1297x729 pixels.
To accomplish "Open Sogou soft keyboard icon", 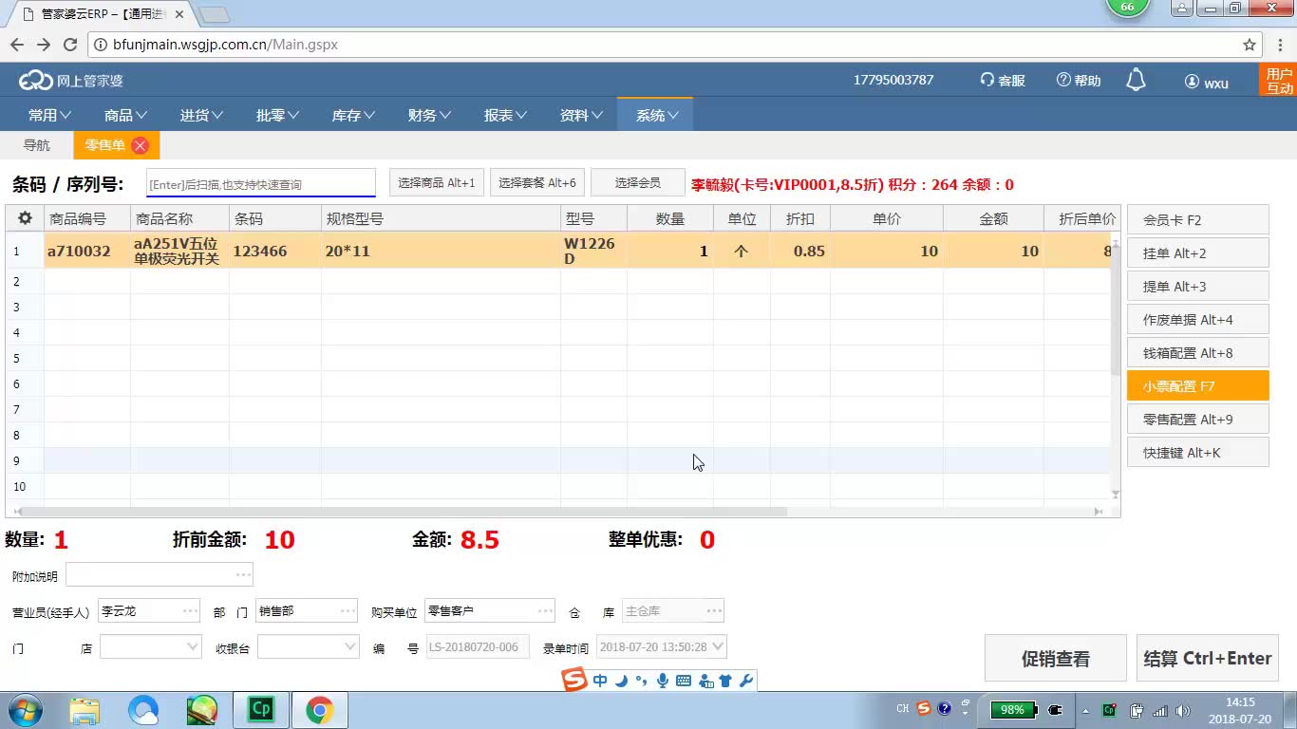I will tap(684, 681).
